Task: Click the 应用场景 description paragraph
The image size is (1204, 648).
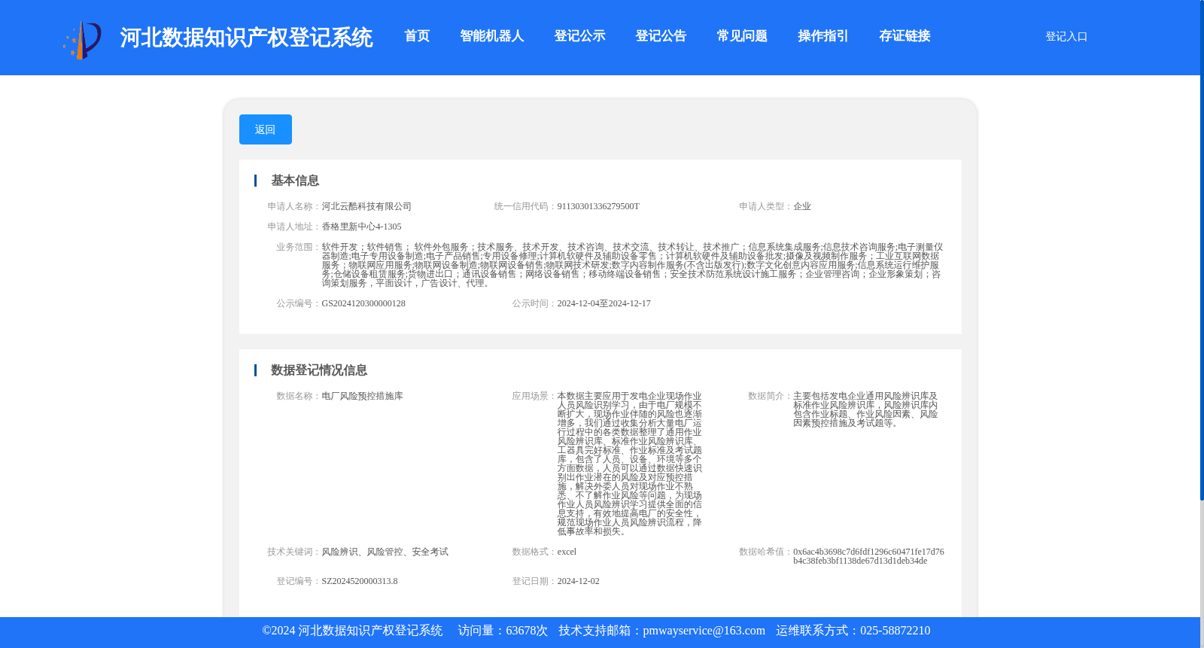Action: 630,464
